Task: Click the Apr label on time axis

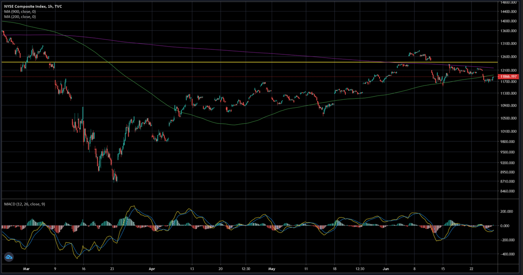Action: pyautogui.click(x=152, y=270)
